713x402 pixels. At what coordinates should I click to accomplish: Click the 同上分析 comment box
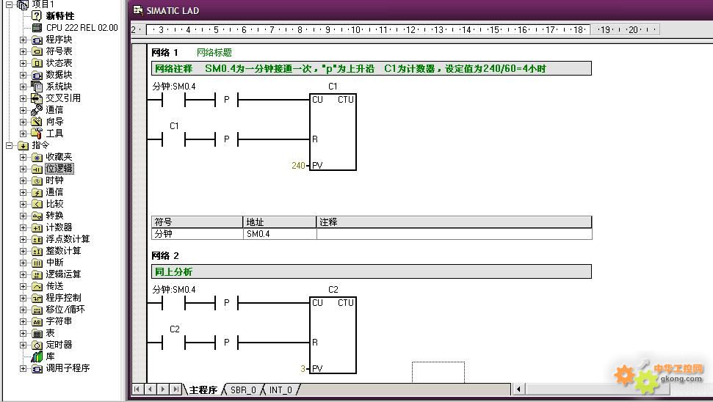coord(372,271)
